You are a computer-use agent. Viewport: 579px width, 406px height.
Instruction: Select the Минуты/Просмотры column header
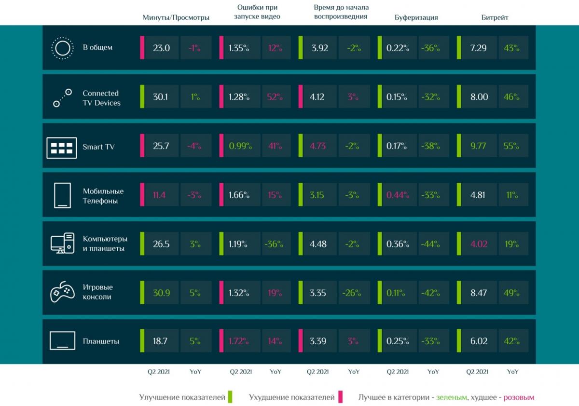click(176, 17)
